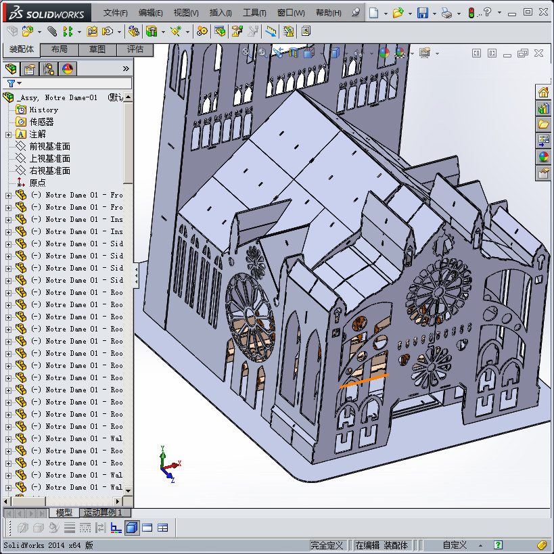Image resolution: width=554 pixels, height=554 pixels.
Task: Click the Save disk icon
Action: point(423,13)
